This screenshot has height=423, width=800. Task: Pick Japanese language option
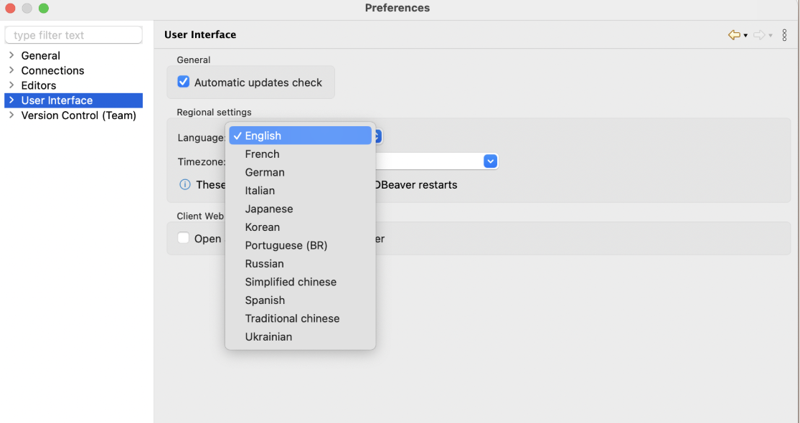click(x=269, y=209)
